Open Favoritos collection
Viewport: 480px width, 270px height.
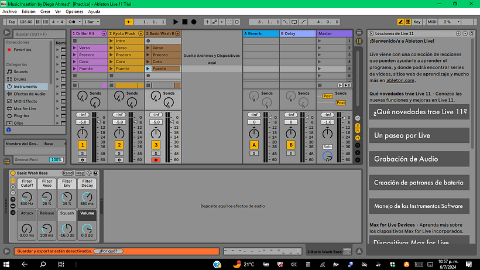(x=22, y=50)
